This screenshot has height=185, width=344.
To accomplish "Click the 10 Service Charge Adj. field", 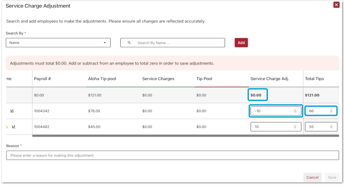I will coord(272,127).
